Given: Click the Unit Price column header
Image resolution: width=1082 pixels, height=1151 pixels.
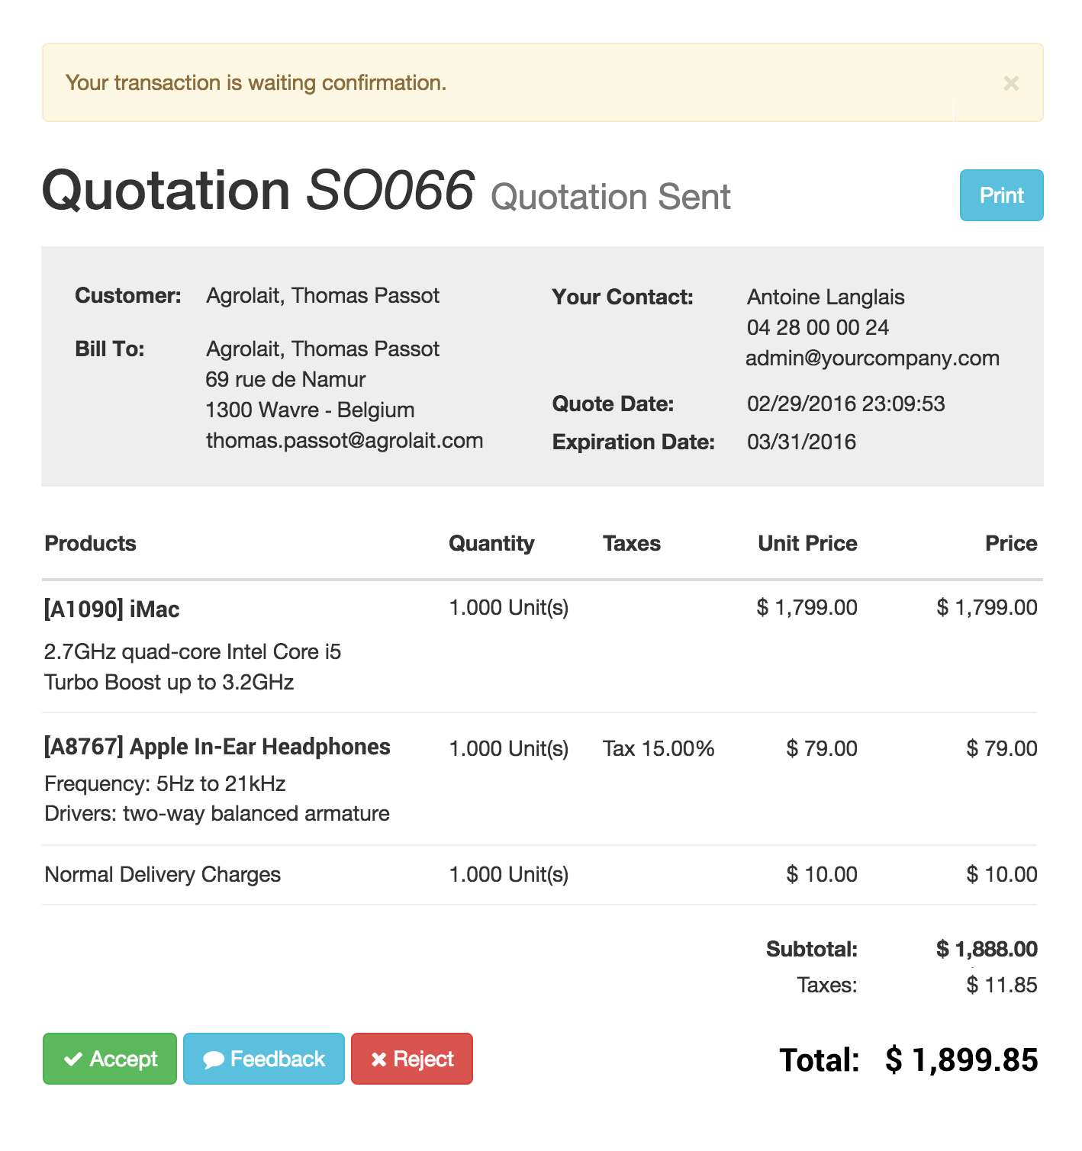Looking at the screenshot, I should [807, 544].
